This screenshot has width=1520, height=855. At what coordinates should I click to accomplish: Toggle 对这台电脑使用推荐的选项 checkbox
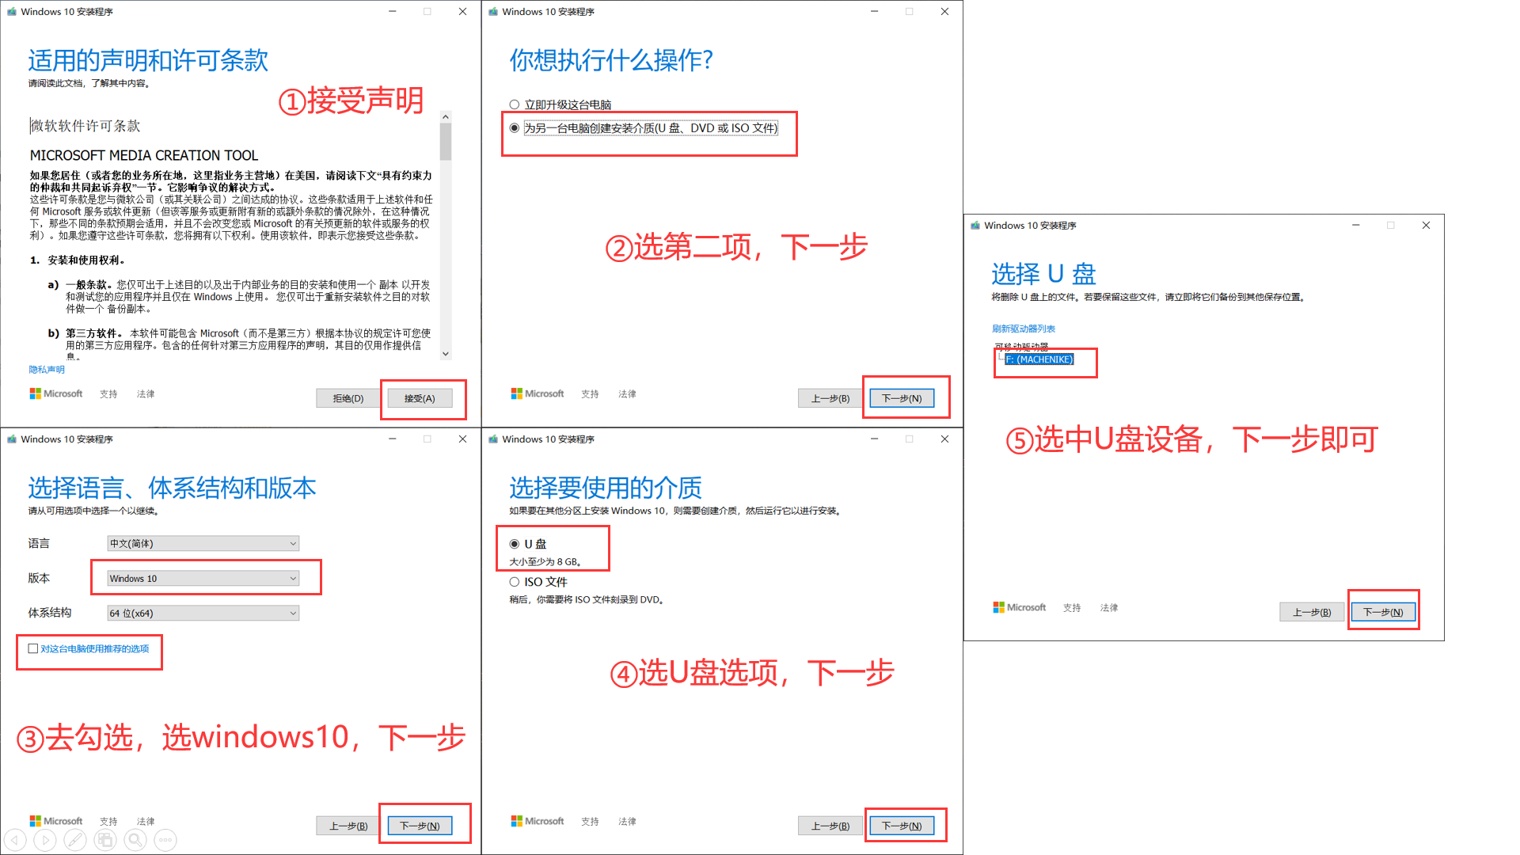click(33, 648)
